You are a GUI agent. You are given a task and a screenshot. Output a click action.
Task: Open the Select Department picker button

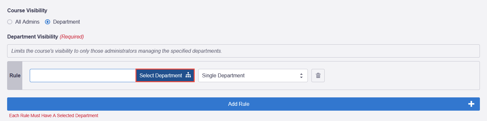click(165, 75)
